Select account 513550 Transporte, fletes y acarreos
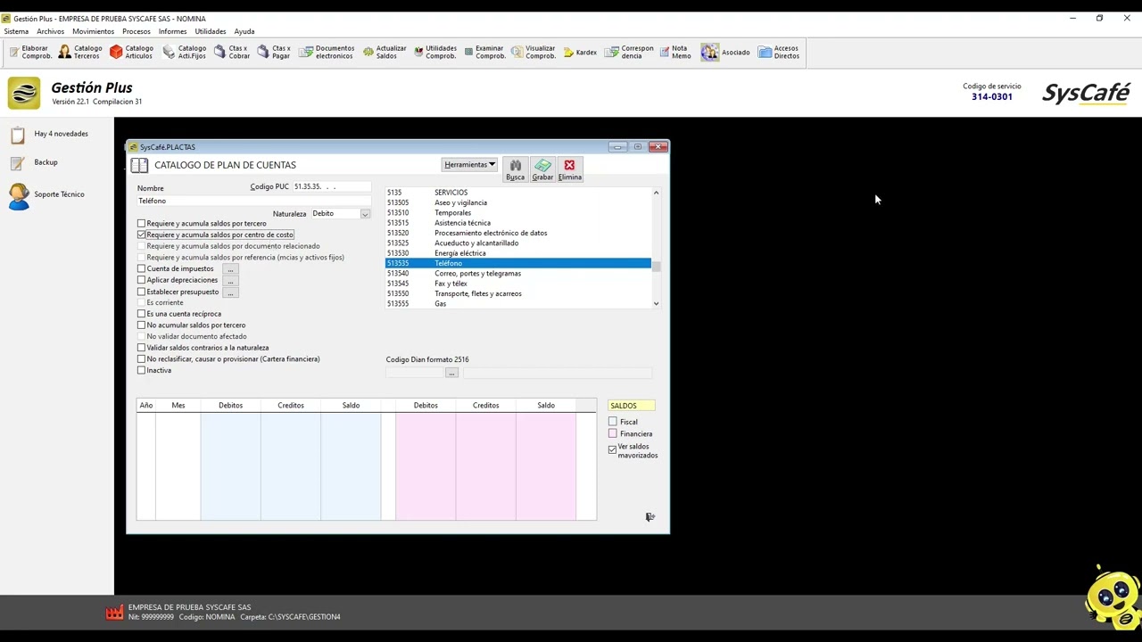This screenshot has height=642, width=1142. (517, 293)
